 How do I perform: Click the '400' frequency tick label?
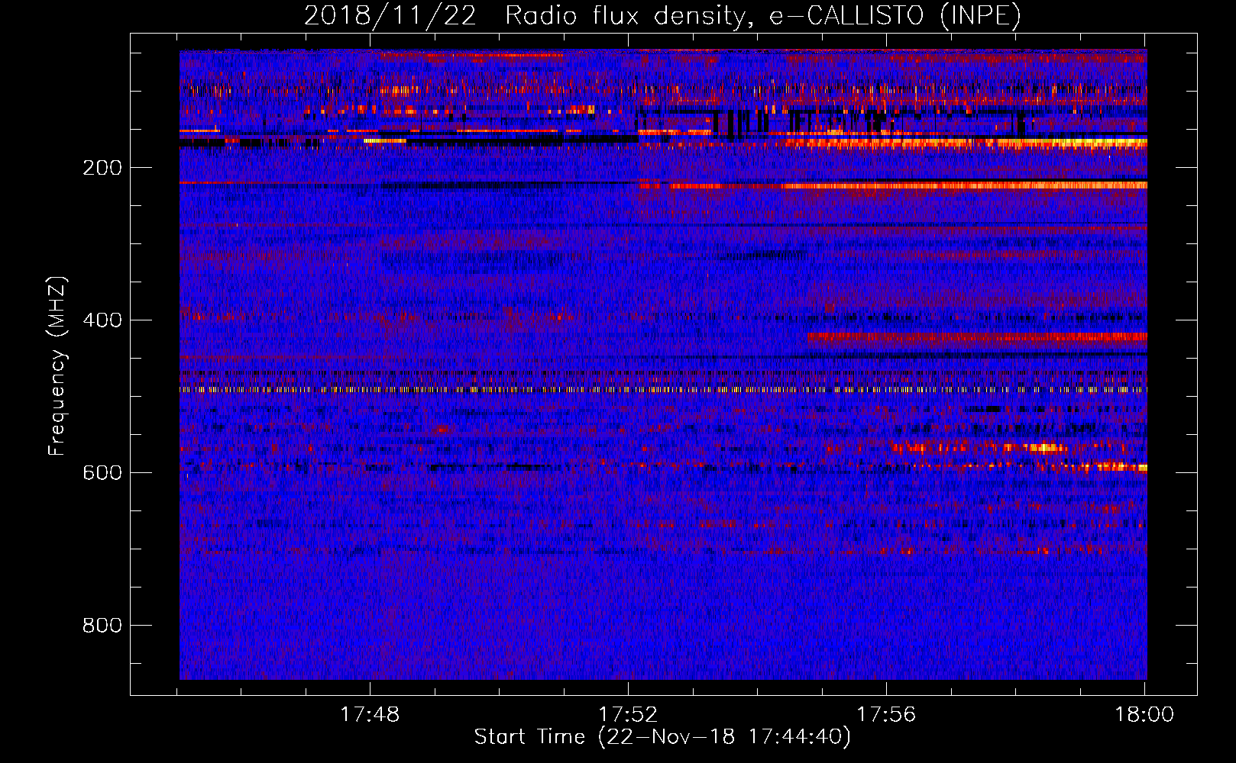(x=102, y=320)
